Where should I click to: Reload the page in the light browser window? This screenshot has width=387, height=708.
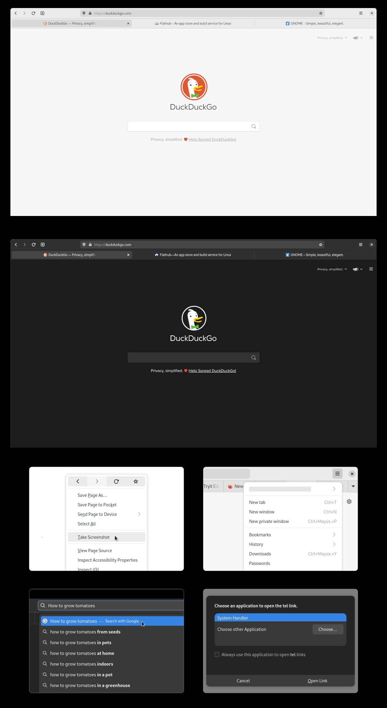(x=33, y=13)
